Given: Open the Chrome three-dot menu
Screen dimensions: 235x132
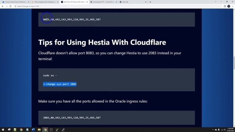Looking at the screenshot, I should tap(233, 6).
